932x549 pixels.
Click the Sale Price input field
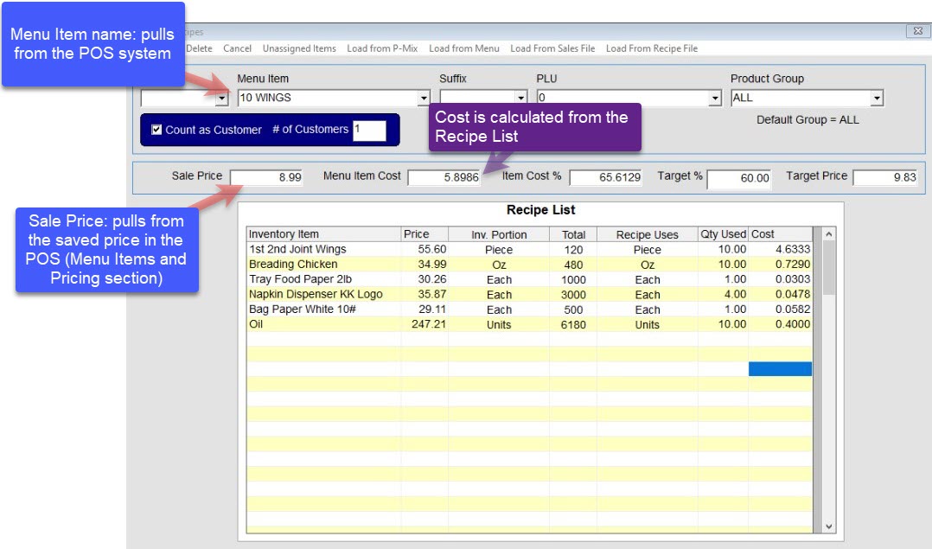click(x=267, y=177)
